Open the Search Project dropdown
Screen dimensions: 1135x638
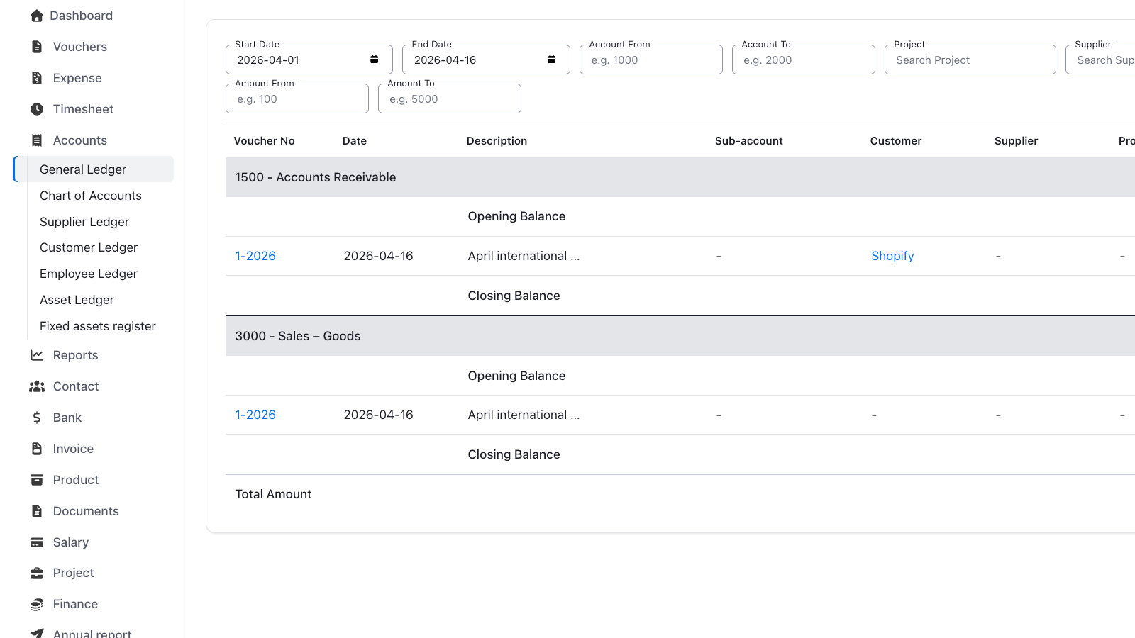pos(970,60)
